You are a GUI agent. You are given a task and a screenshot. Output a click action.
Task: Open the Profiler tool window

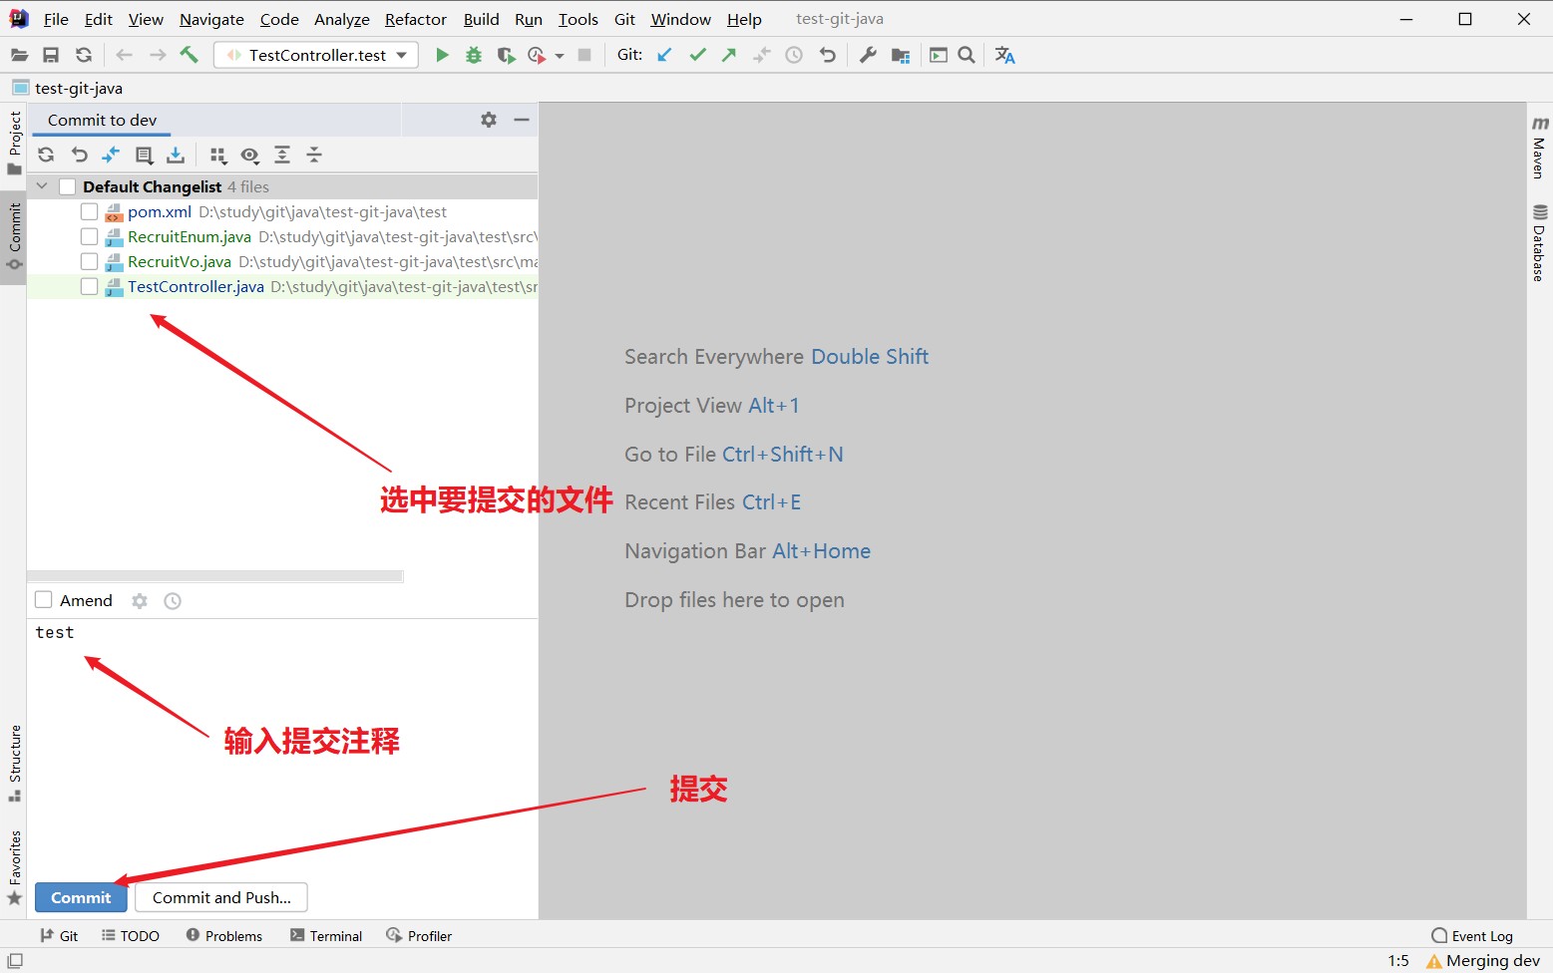pos(420,935)
